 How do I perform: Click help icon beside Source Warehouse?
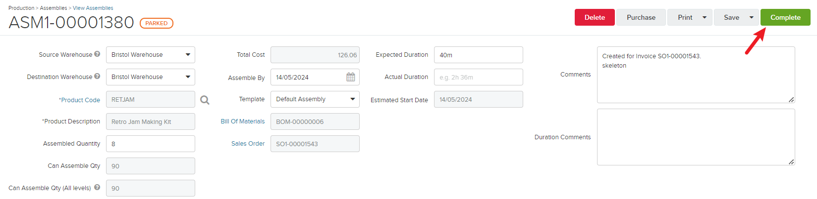coord(97,54)
